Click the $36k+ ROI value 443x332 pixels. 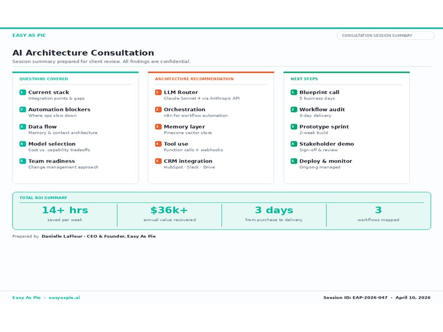coord(169,210)
